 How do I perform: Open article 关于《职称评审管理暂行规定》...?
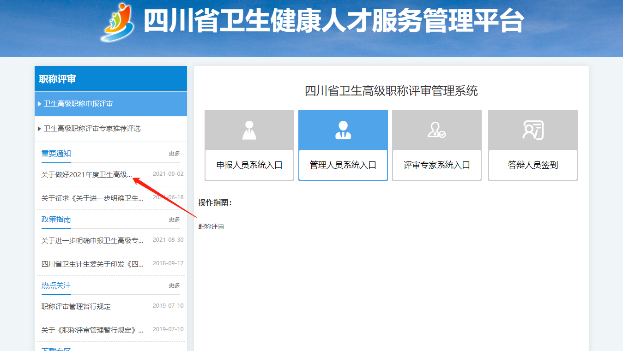tap(92, 330)
